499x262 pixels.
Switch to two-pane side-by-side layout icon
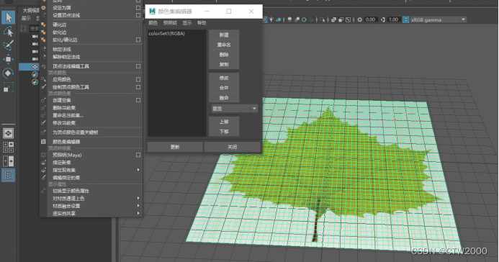click(8, 161)
